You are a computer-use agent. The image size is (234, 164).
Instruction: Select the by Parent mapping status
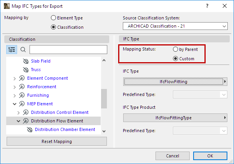coord(175,50)
